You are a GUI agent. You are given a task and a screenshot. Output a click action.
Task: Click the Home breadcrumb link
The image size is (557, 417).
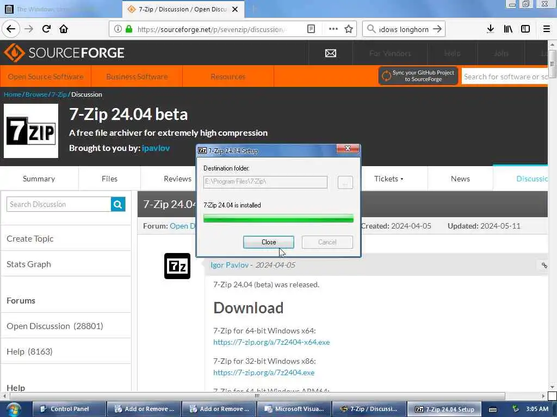(x=13, y=94)
